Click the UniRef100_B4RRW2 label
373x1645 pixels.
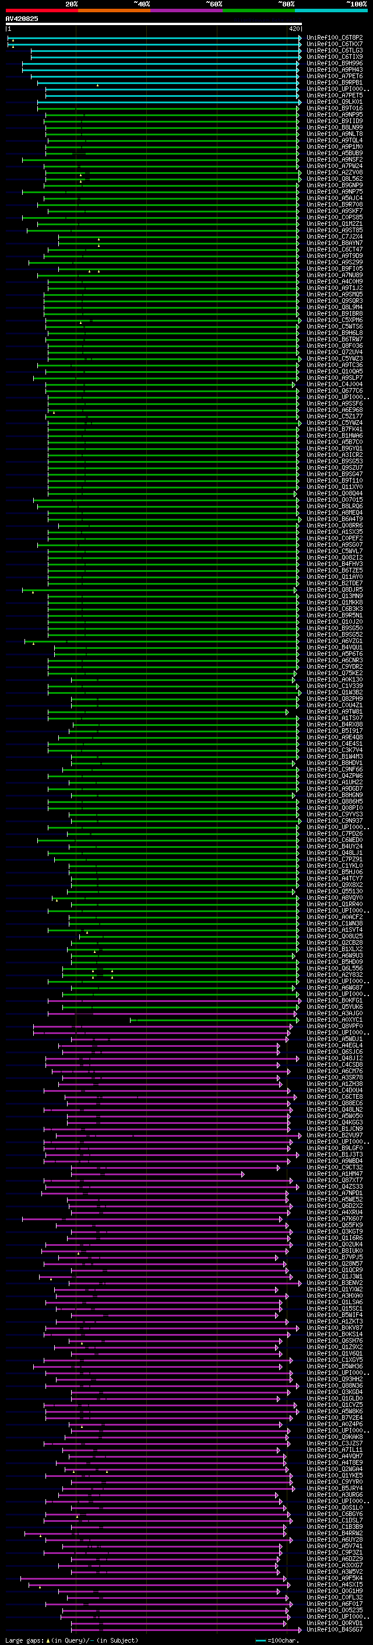pos(335,1533)
